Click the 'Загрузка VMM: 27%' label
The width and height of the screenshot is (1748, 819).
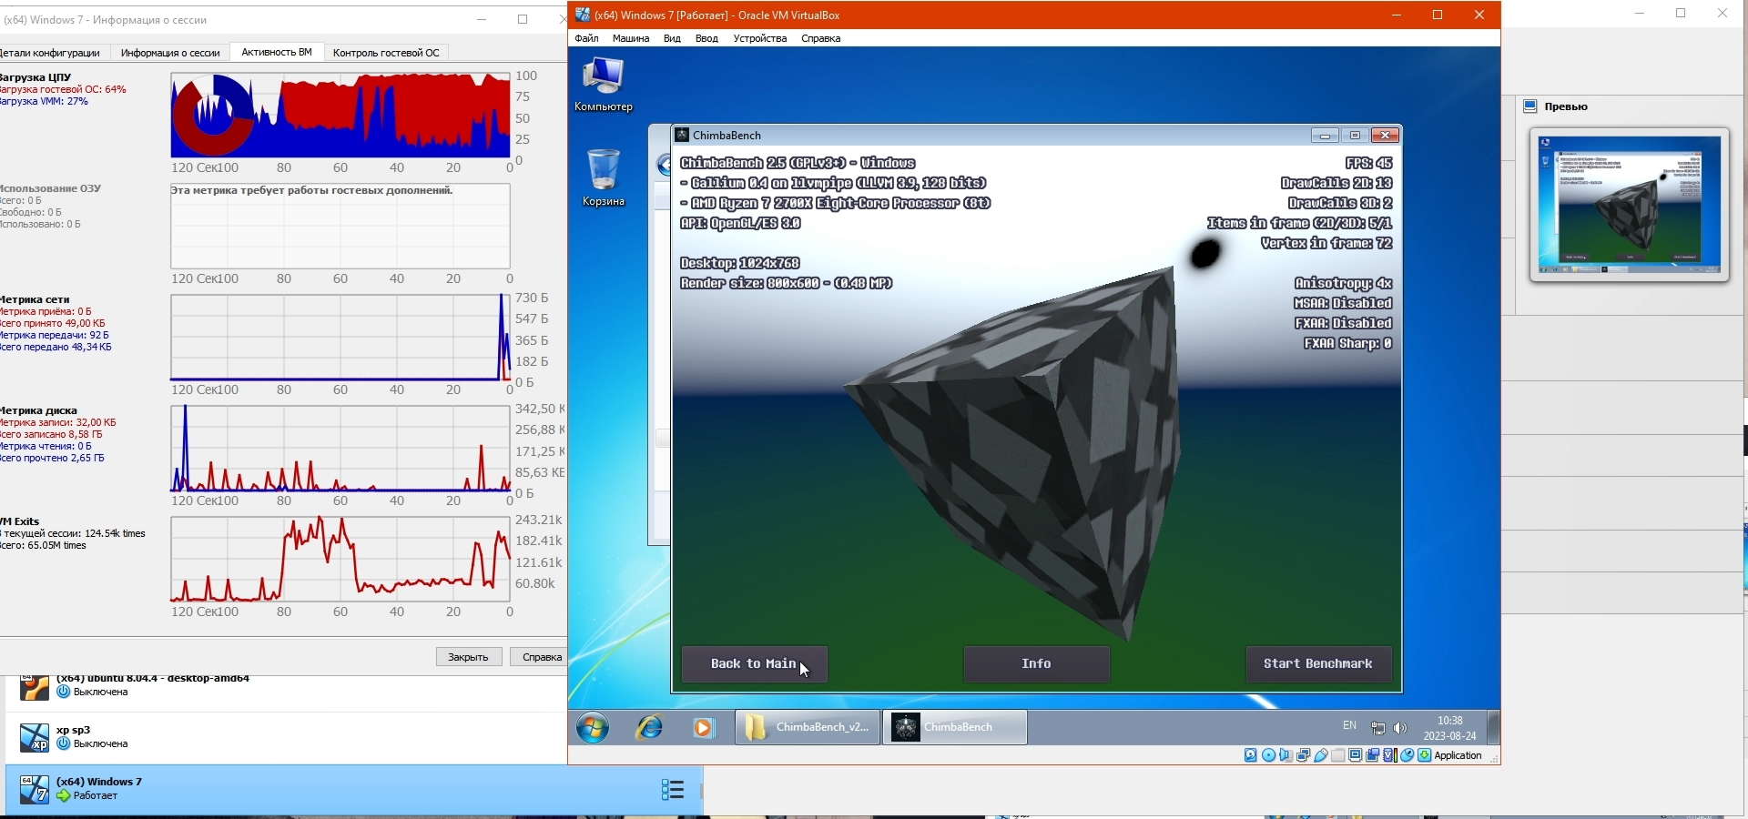pyautogui.click(x=44, y=101)
